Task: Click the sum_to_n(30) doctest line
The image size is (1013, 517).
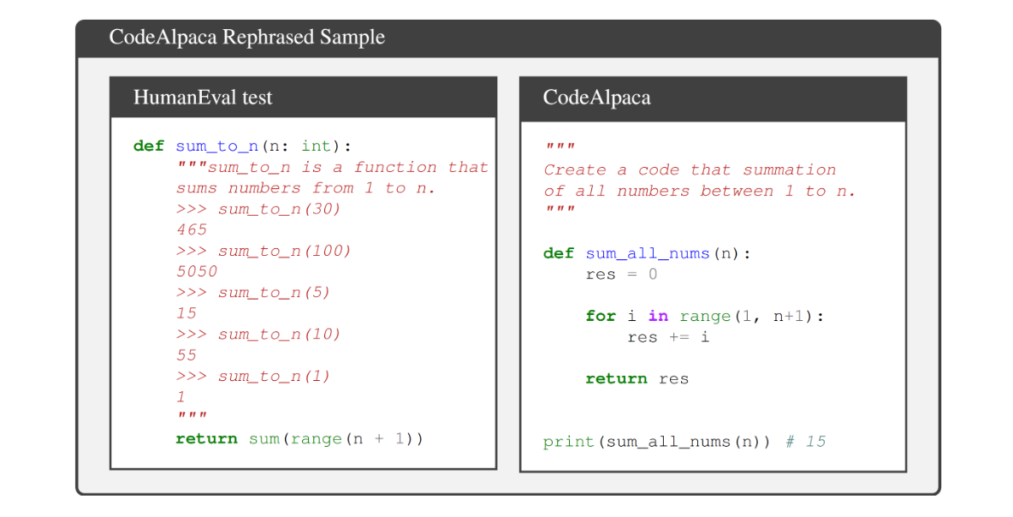Action: (x=258, y=209)
